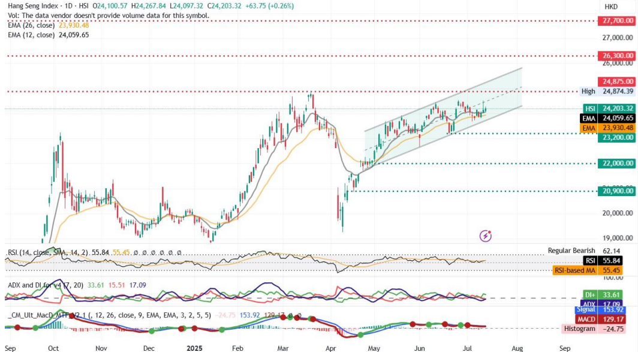Click the volume data unavailable notice
Screen dimensions: 638x352
click(x=109, y=16)
